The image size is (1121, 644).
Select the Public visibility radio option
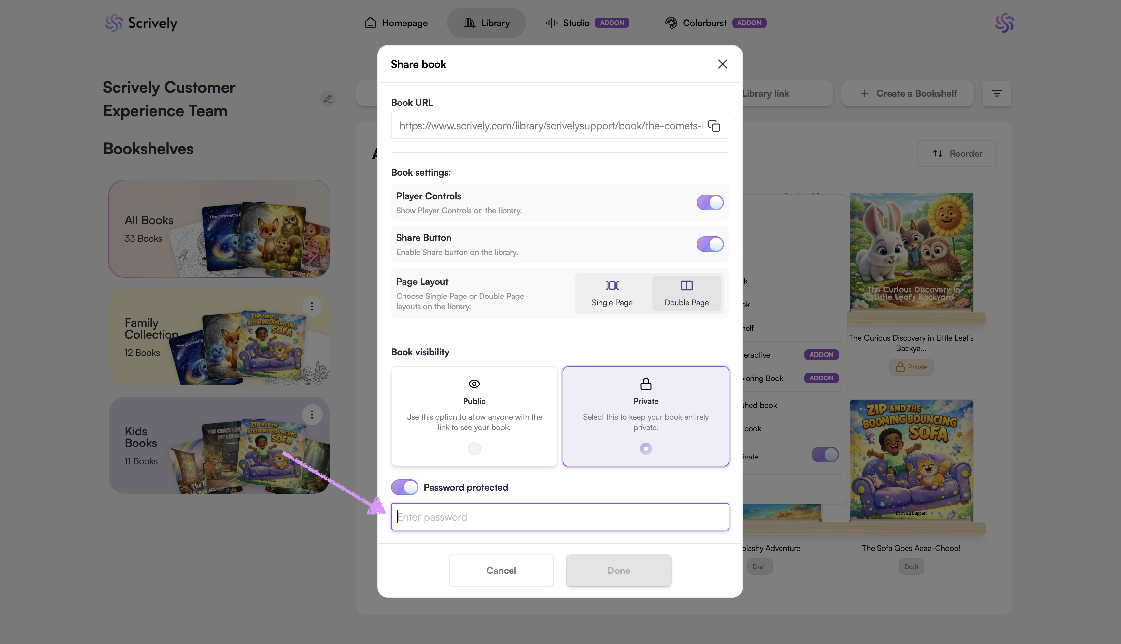pos(474,448)
